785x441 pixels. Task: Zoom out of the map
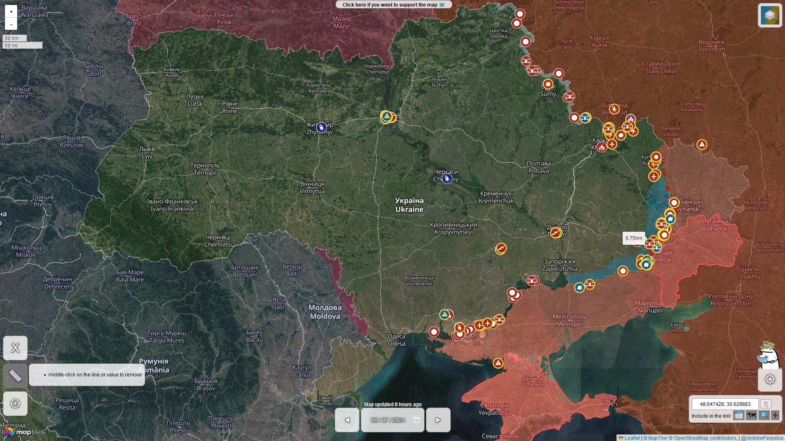click(x=11, y=24)
